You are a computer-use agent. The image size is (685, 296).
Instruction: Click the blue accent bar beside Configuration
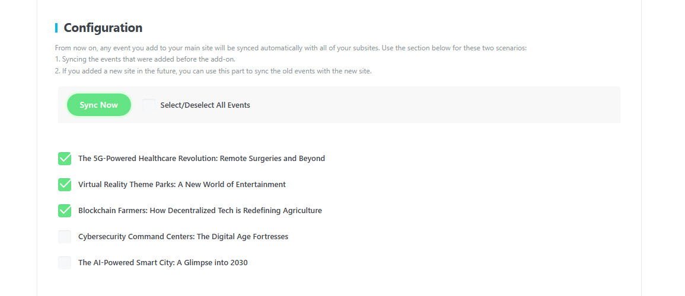pos(56,28)
